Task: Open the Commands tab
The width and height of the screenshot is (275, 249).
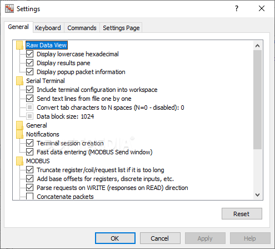Action: (x=82, y=28)
